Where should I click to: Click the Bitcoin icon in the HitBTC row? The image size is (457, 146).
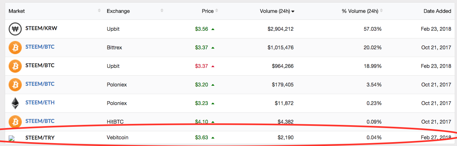point(15,122)
